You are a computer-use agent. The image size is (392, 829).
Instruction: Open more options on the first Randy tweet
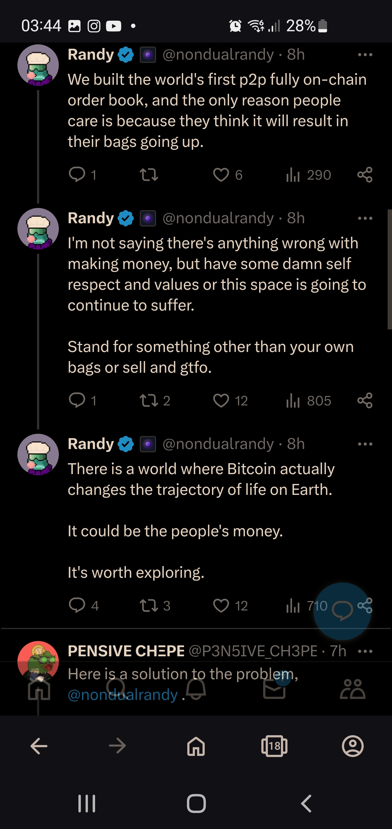365,55
